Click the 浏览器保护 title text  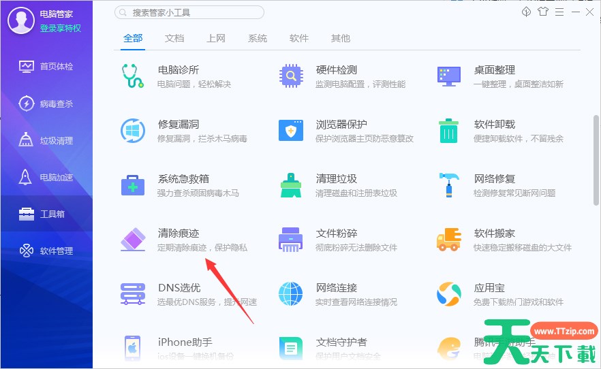click(x=341, y=125)
